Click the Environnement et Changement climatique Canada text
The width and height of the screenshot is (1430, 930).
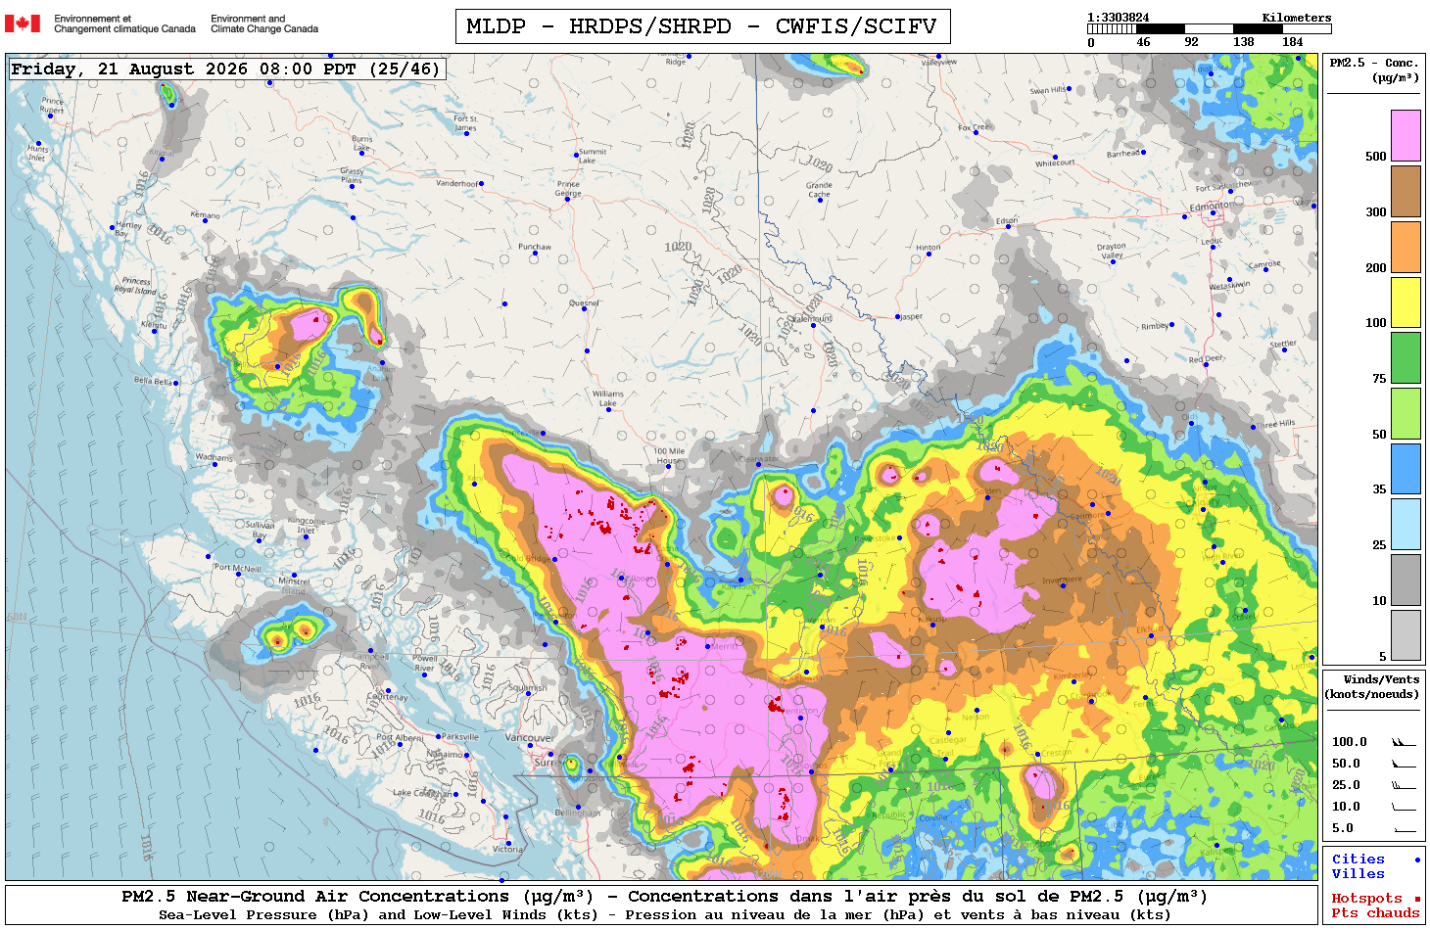click(124, 23)
